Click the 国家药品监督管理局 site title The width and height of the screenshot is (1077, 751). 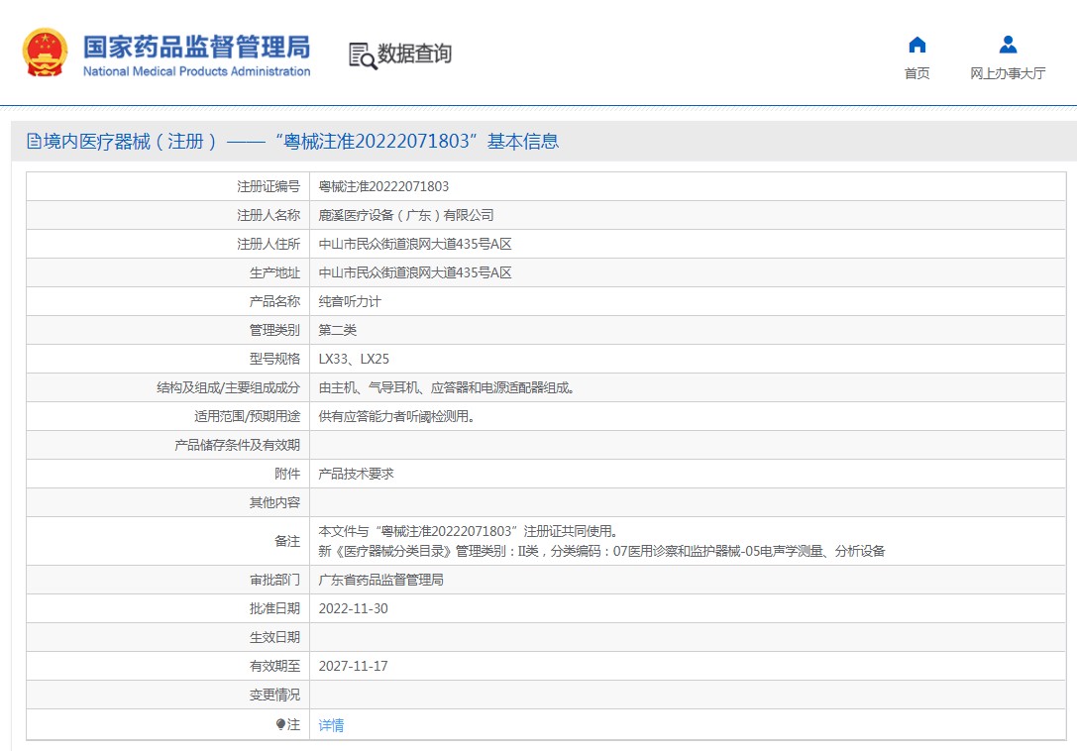[x=196, y=47]
